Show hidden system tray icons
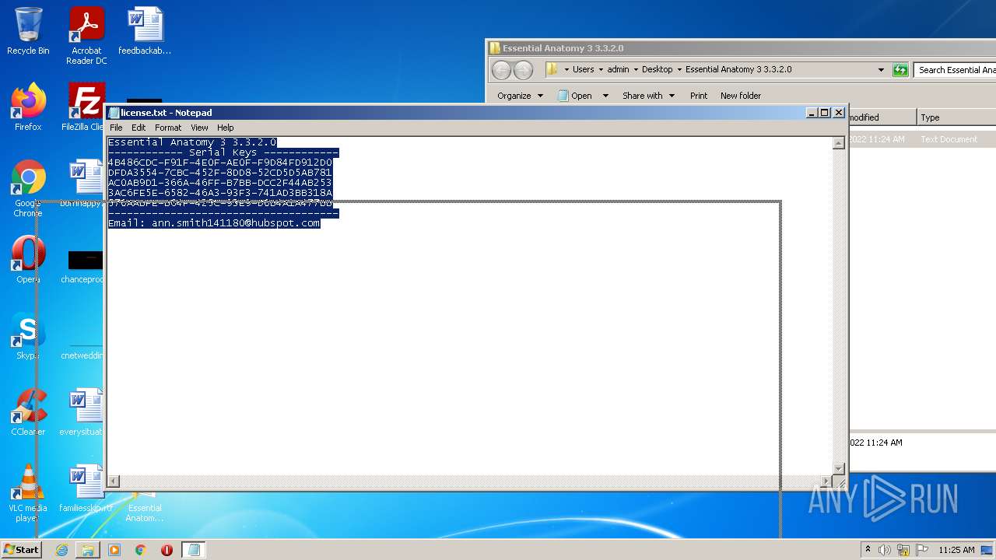 (868, 550)
